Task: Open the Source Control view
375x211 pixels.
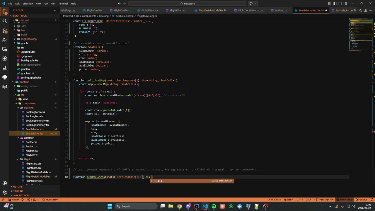Action: tap(5, 30)
